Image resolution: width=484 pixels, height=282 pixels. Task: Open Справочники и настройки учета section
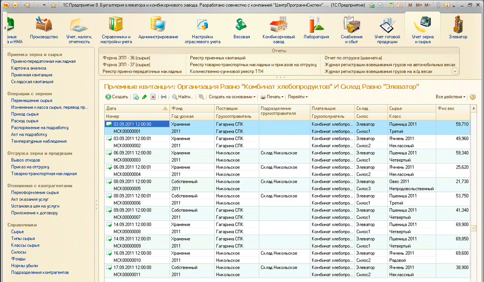(116, 30)
